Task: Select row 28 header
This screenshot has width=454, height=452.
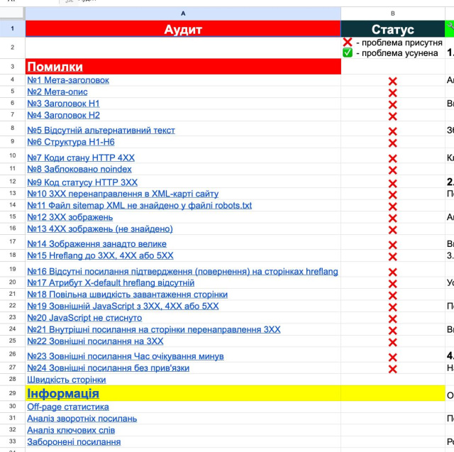Action: coord(13,379)
